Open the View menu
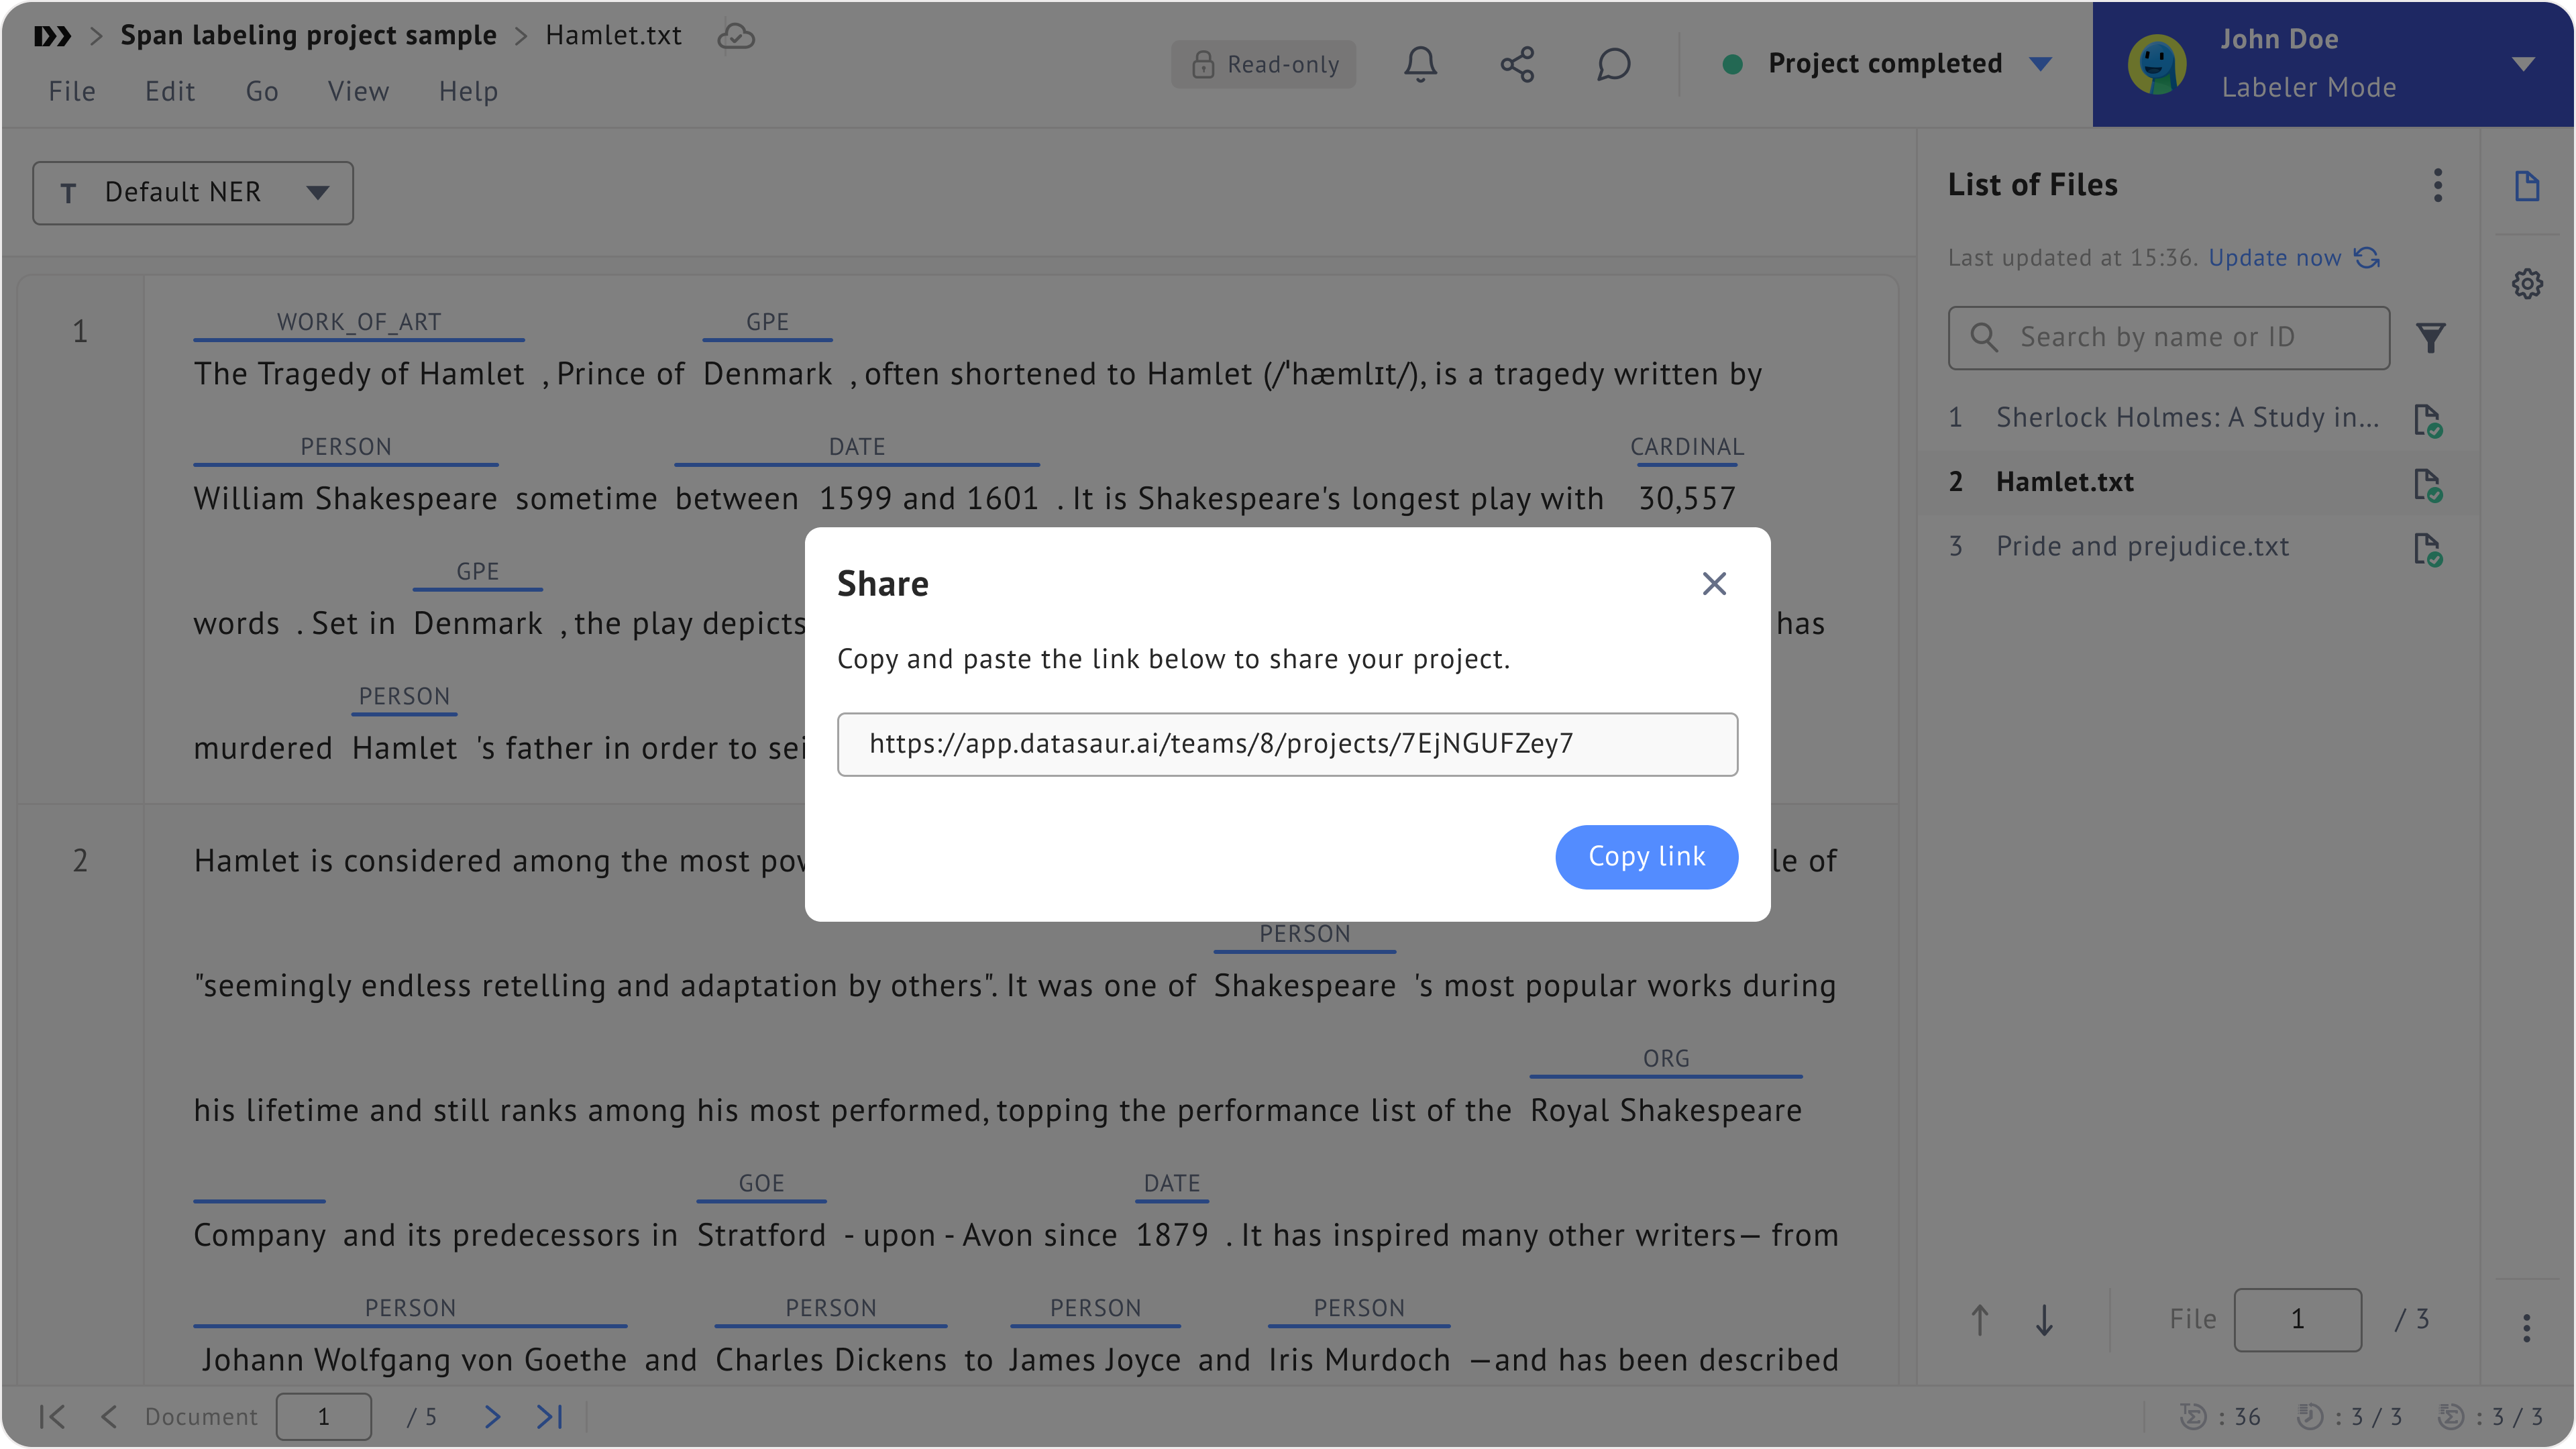Screen dimensions: 2576x1449 click(x=358, y=91)
